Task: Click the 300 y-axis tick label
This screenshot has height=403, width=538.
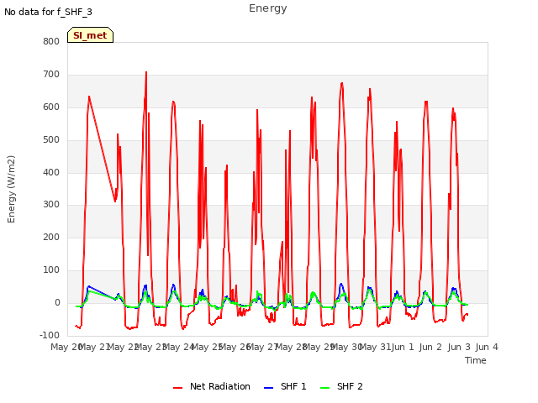Action: click(x=51, y=205)
